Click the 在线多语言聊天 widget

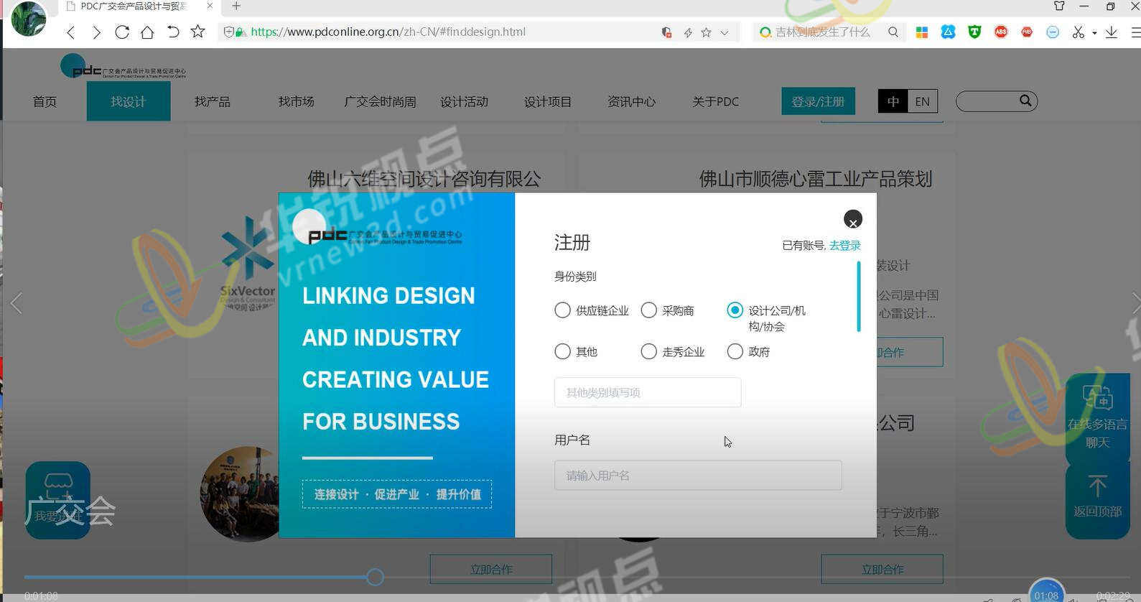click(1097, 417)
